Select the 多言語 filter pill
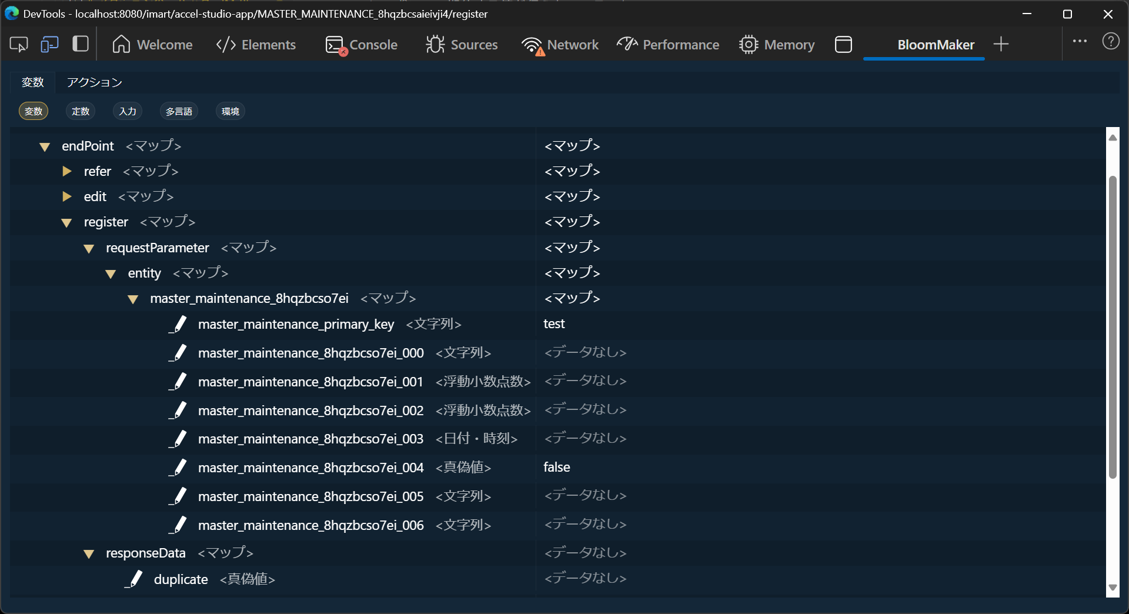Viewport: 1129px width, 614px height. (x=179, y=111)
